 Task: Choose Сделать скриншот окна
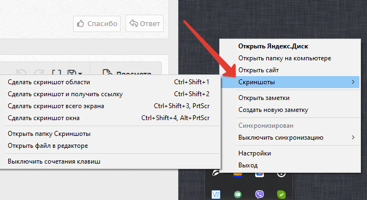[110, 118]
